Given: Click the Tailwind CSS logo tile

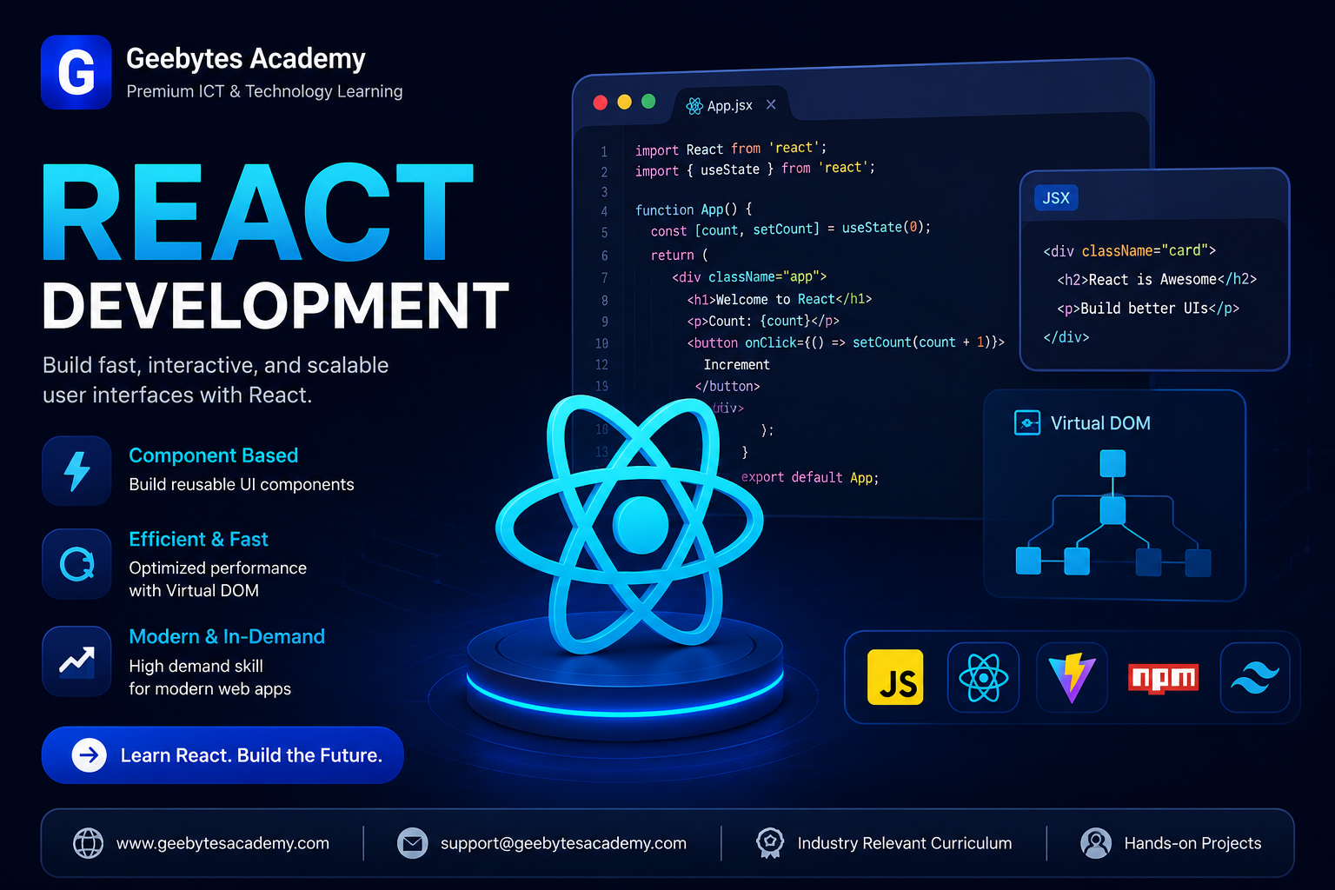Looking at the screenshot, I should pyautogui.click(x=1255, y=677).
